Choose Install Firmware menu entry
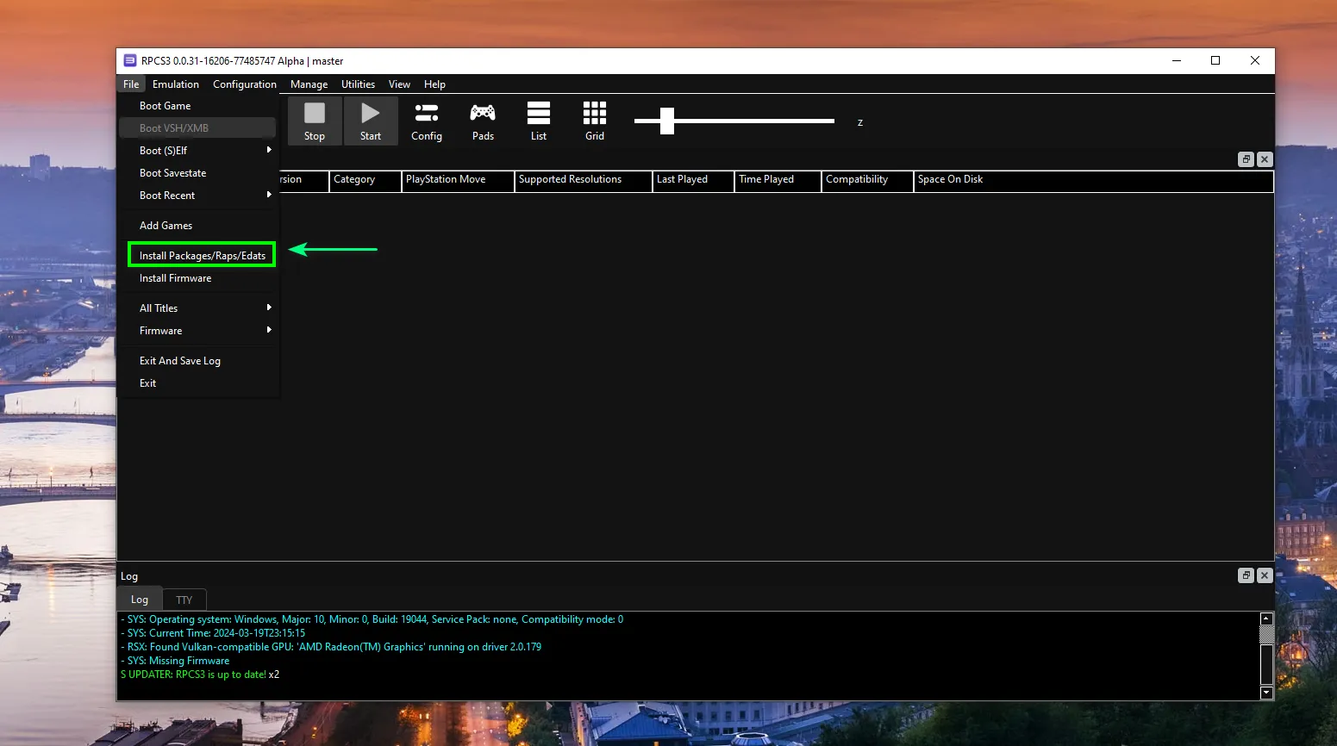Screen dimensions: 1337x746 click(175, 278)
